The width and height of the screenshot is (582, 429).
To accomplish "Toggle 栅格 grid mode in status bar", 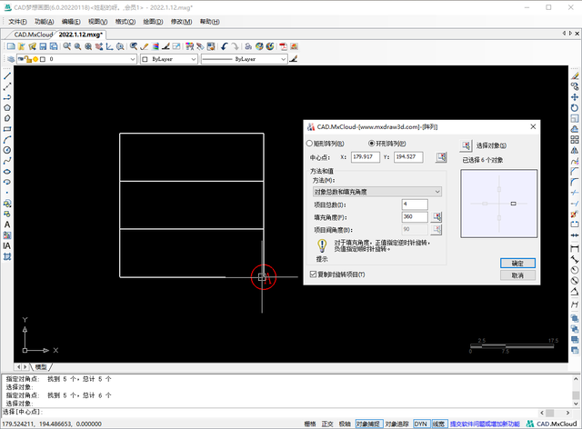I will pos(310,424).
